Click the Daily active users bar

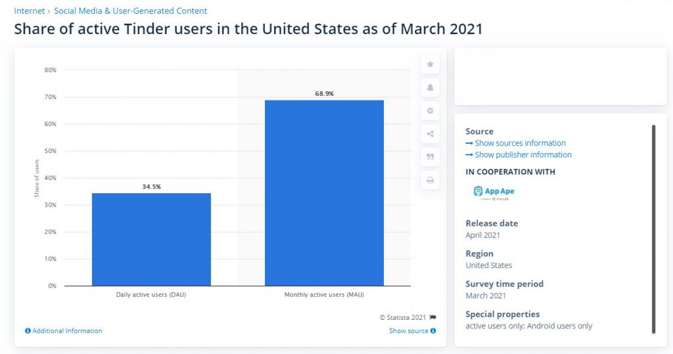point(151,240)
